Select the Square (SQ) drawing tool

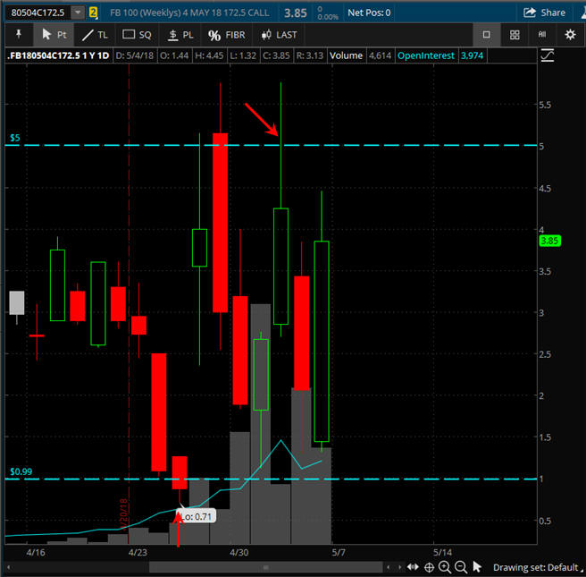tap(137, 35)
